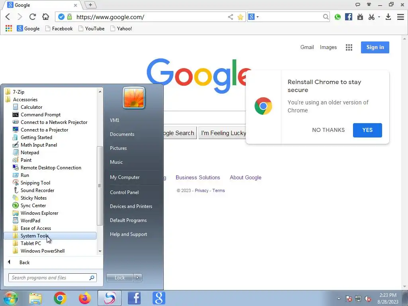Click the Search programs and files field
The image size is (408, 306).
(x=52, y=278)
